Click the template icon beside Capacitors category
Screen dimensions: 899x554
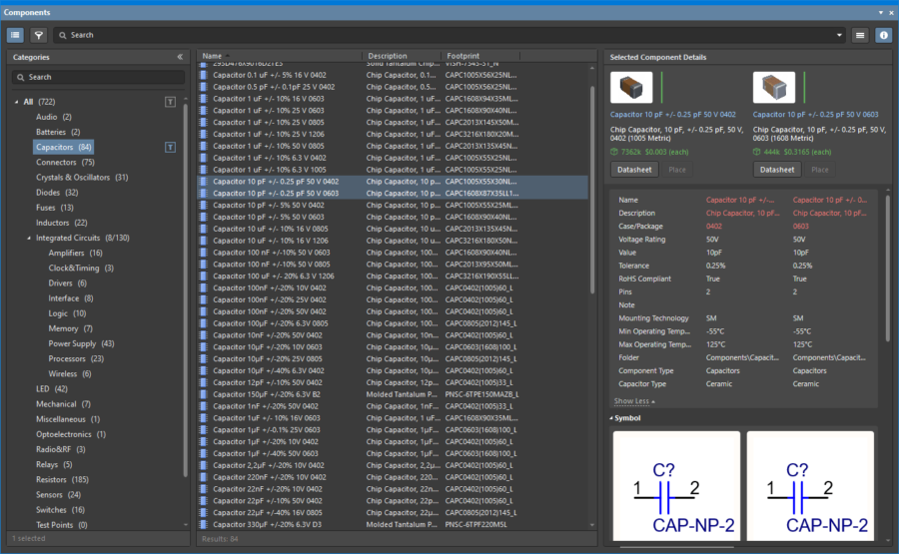point(170,148)
